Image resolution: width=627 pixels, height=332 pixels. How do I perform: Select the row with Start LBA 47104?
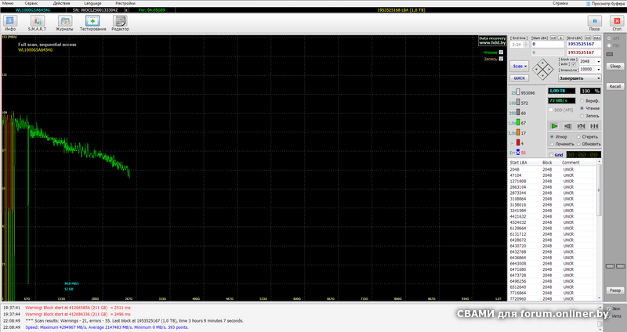553,175
